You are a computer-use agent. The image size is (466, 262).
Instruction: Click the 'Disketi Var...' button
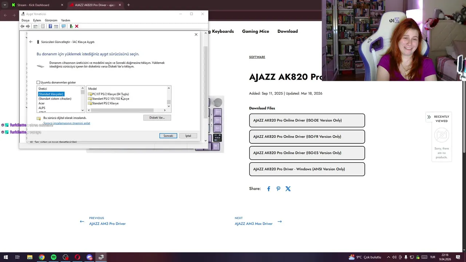(157, 118)
